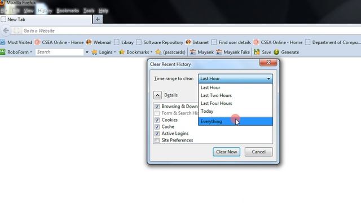This screenshot has height=203, width=361.
Task: Open RoboForm Logins menu
Action: pos(104,52)
